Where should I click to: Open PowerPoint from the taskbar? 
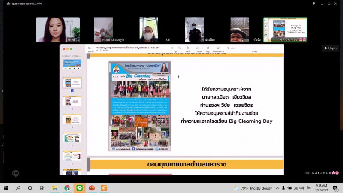[91, 188]
